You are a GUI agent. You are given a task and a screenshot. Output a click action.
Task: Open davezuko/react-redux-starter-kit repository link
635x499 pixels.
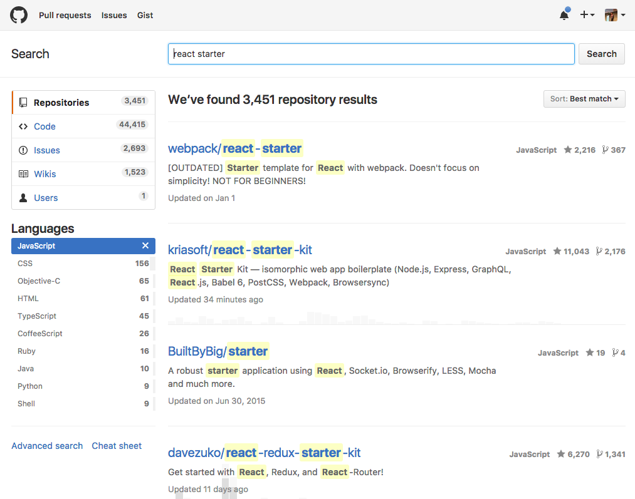point(264,453)
